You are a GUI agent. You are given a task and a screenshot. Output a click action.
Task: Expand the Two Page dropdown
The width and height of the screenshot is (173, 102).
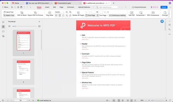click(x=107, y=15)
